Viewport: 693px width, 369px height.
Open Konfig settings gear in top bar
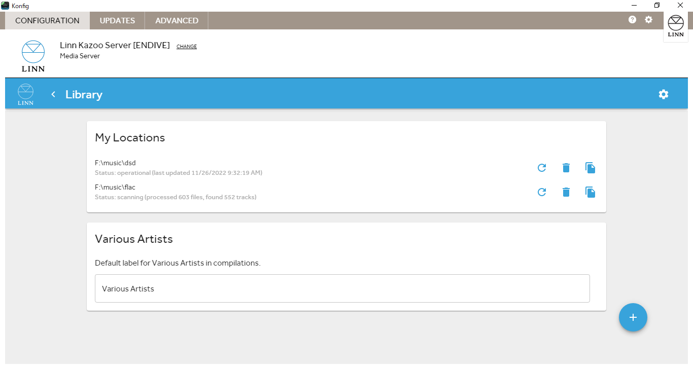click(649, 20)
